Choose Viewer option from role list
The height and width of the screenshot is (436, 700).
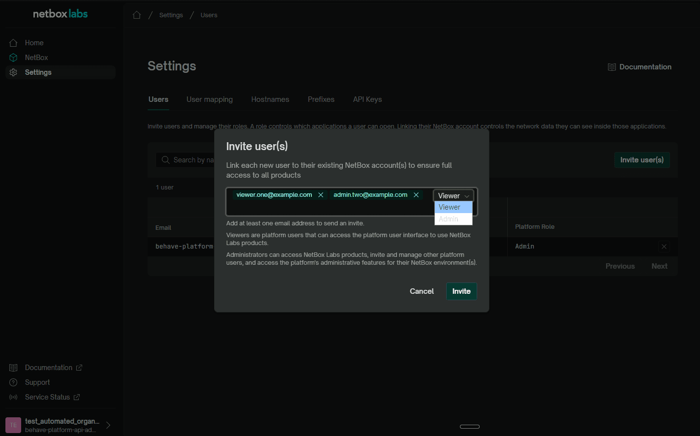pyautogui.click(x=454, y=207)
